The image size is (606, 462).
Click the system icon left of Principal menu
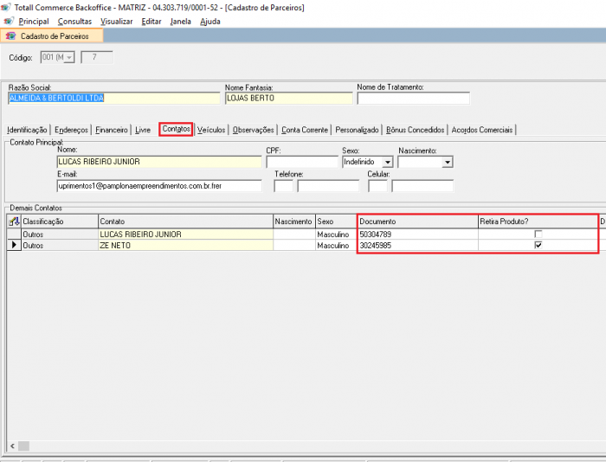click(9, 21)
